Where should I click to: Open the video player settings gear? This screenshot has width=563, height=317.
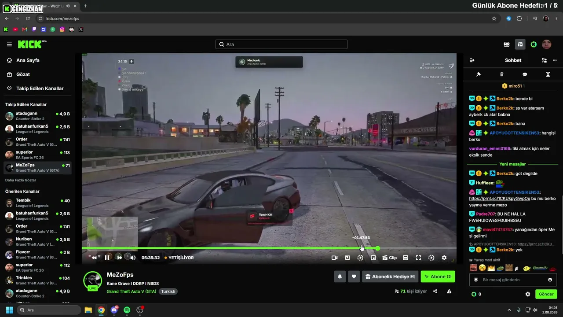[444, 258]
